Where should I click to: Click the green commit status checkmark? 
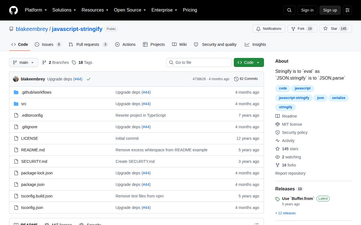click(89, 79)
